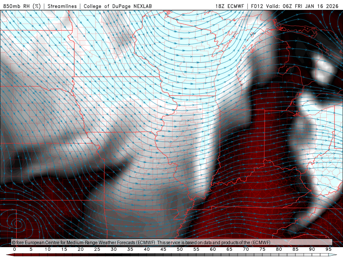The image size is (343, 257).
Task: Click the "80" percent scale value
Action: pyautogui.click(x=279, y=249)
